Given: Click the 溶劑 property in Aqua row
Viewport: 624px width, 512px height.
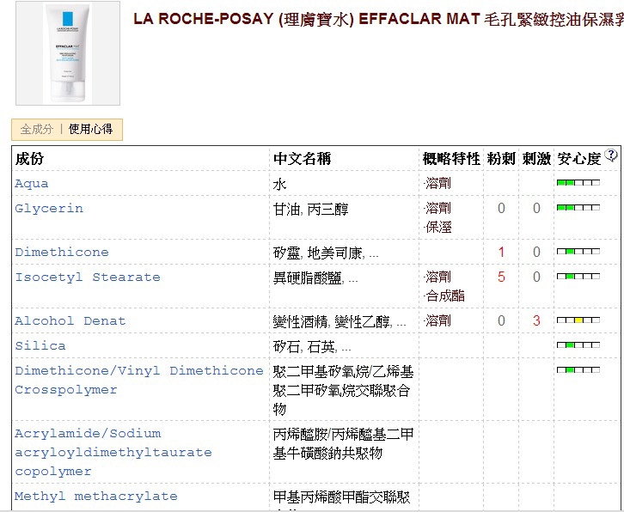Looking at the screenshot, I should point(437,183).
